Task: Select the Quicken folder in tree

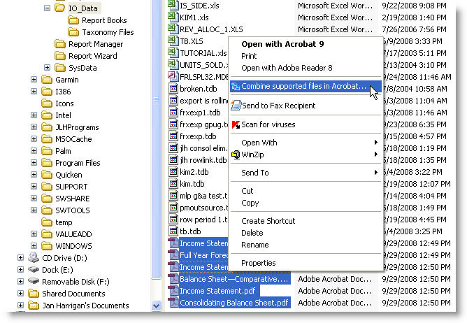Action: [x=69, y=175]
